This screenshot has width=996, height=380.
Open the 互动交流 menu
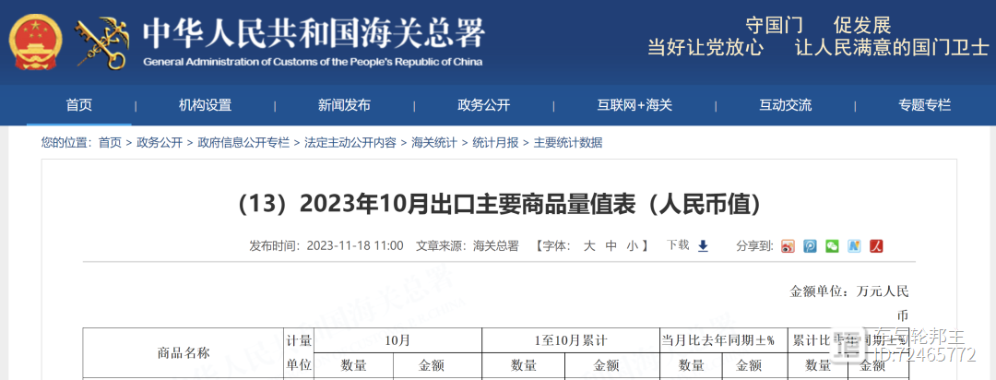[786, 105]
